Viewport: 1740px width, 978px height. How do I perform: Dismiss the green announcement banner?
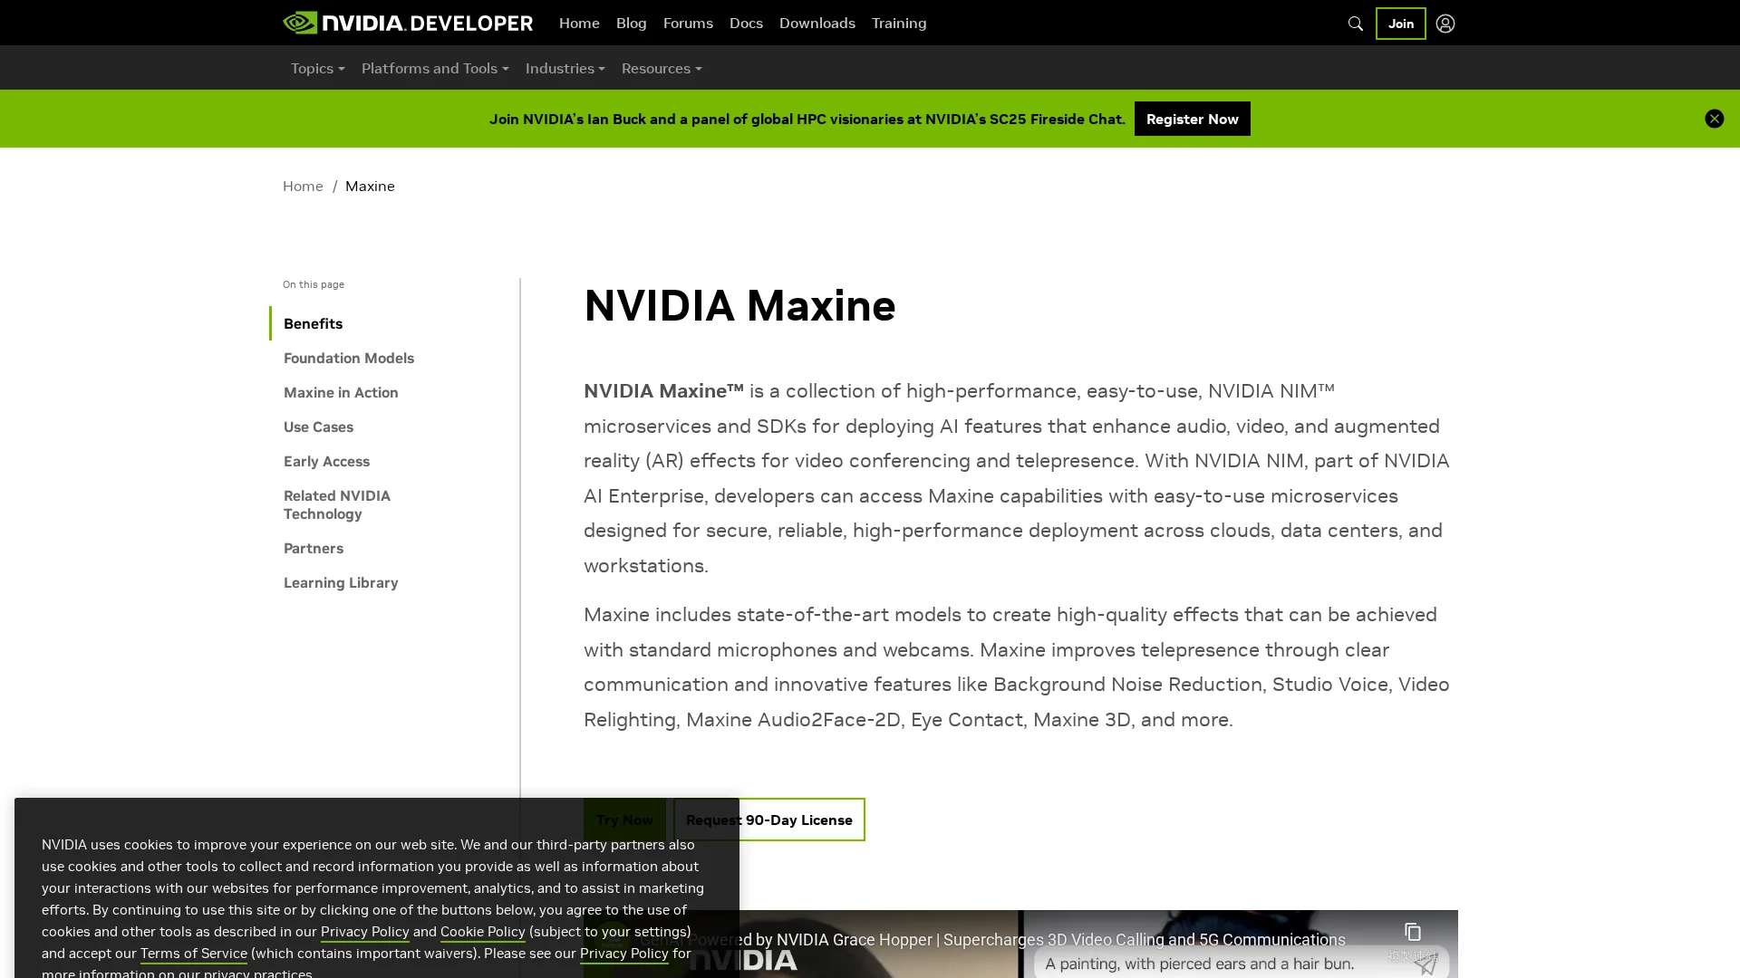pyautogui.click(x=1713, y=119)
